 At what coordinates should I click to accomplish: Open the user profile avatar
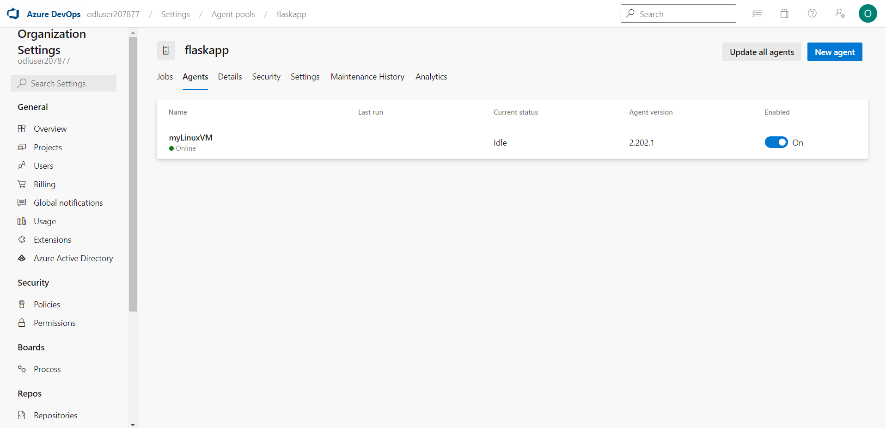pos(868,13)
